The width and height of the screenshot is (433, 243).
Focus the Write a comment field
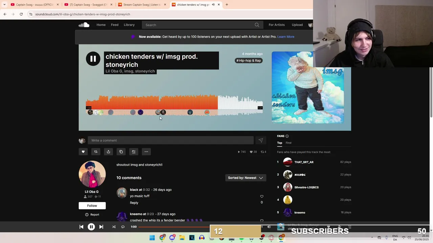170,140
